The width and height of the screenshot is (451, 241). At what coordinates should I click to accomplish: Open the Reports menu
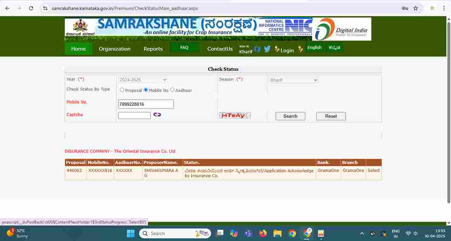click(153, 49)
